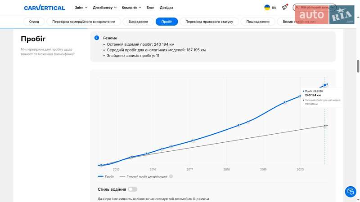The image size is (360, 202).
Task: Open the Блог link
Action: point(150,8)
